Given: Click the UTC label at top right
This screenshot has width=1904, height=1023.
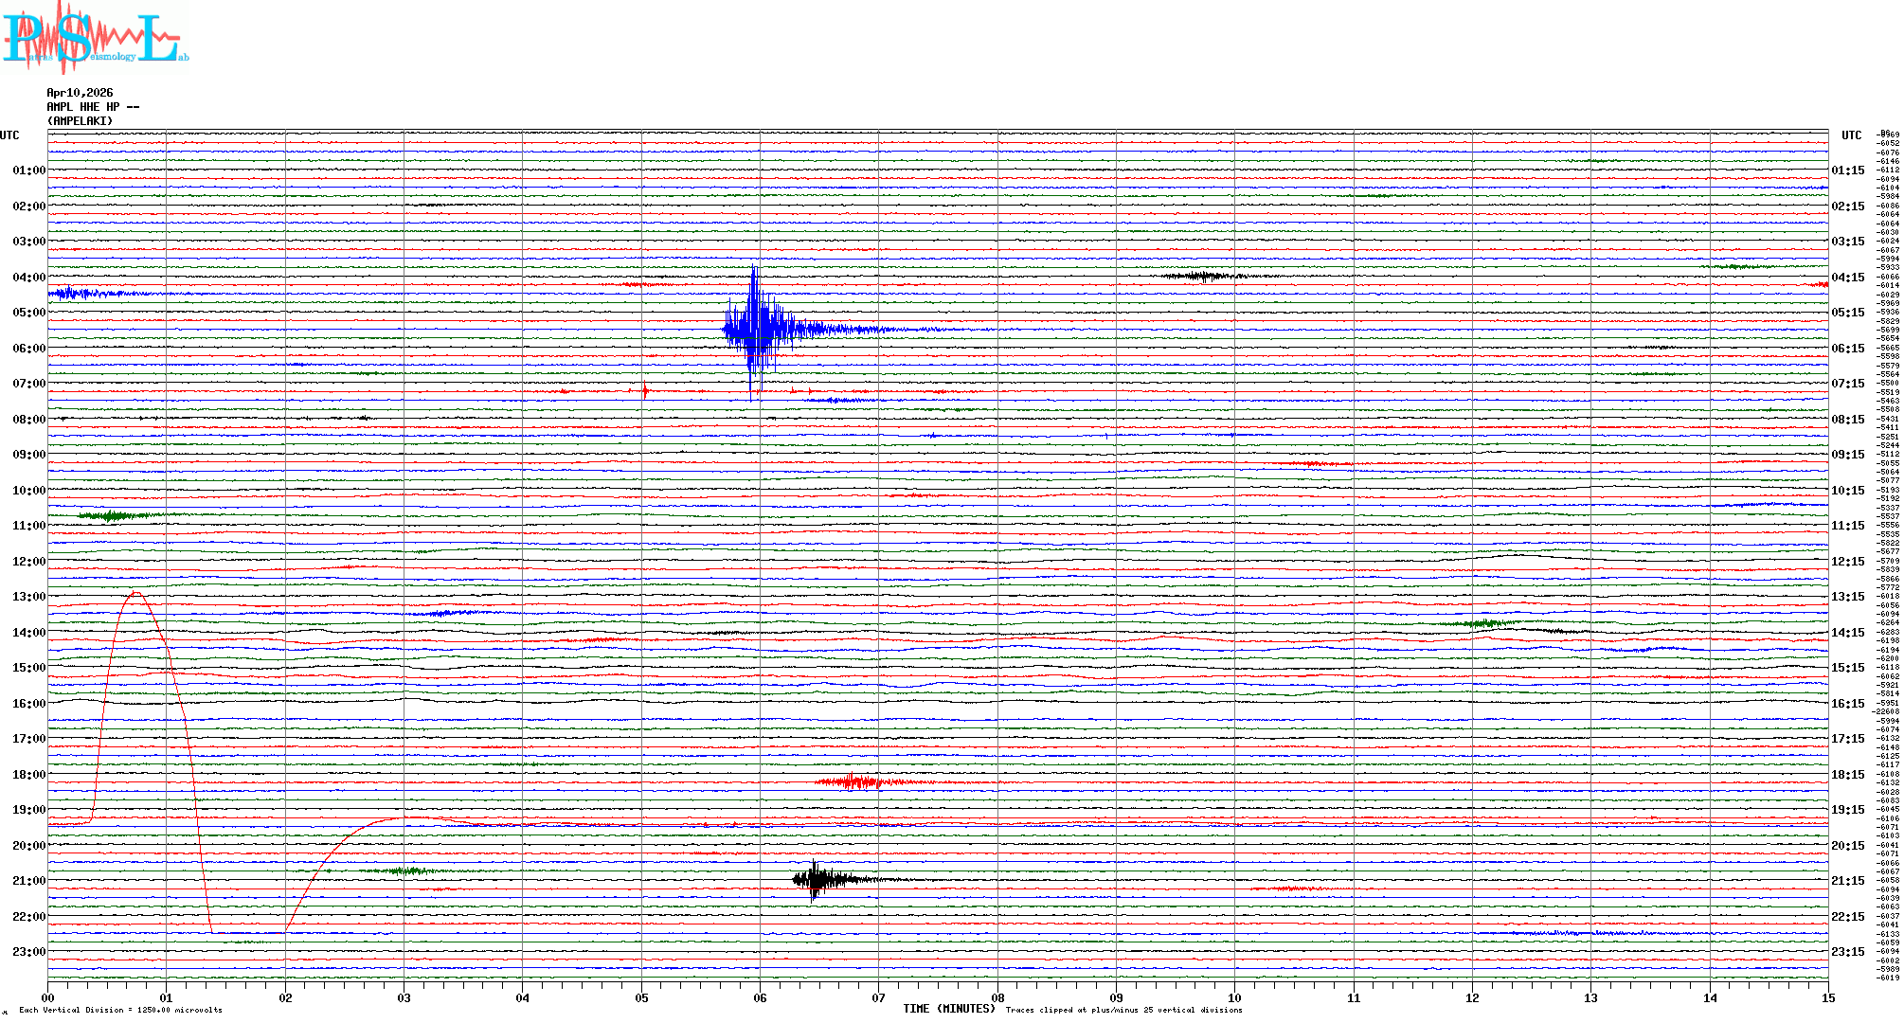Looking at the screenshot, I should click(1851, 135).
